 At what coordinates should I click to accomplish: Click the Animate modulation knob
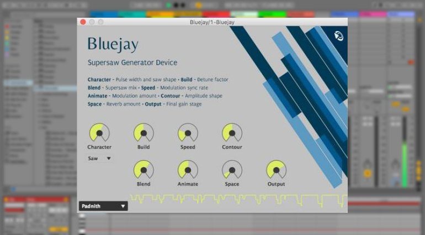coord(188,170)
